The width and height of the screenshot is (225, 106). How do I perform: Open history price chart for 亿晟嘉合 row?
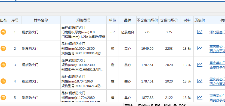(200, 32)
